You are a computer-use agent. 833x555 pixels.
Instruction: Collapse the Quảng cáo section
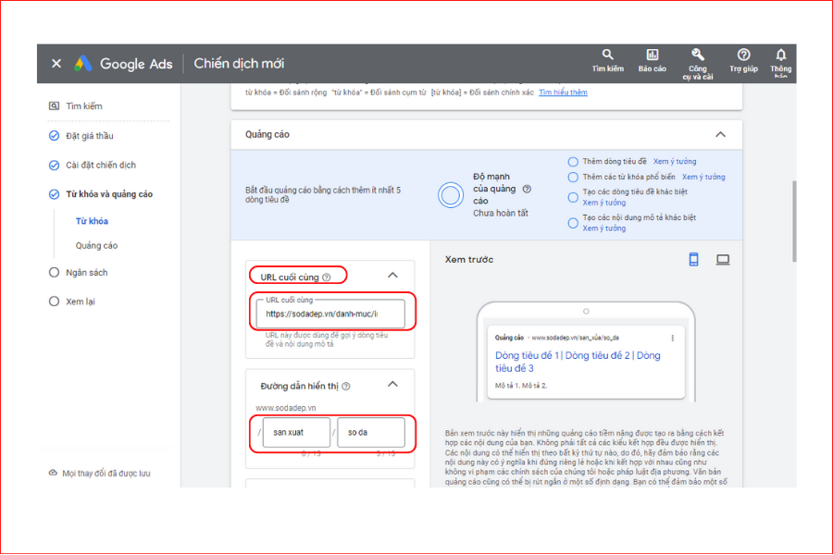tap(720, 134)
